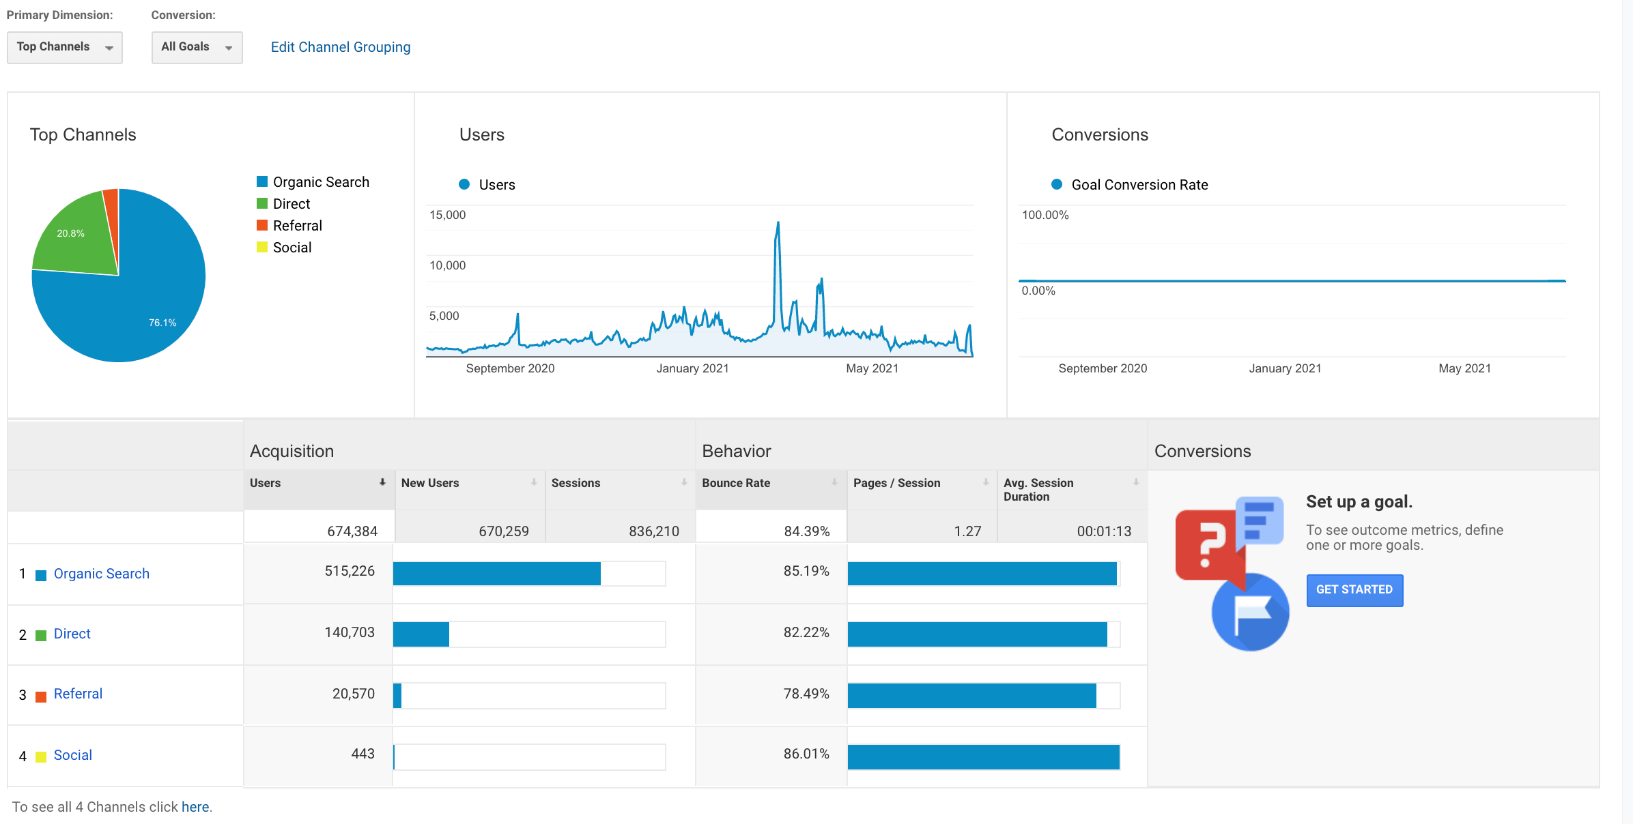This screenshot has height=824, width=1633.
Task: Click the 515,226 users value
Action: (350, 571)
